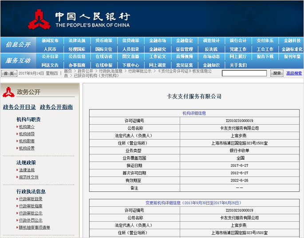Open 金融科技 navigation item
Screen dimensions: 304x238
(x=292, y=40)
